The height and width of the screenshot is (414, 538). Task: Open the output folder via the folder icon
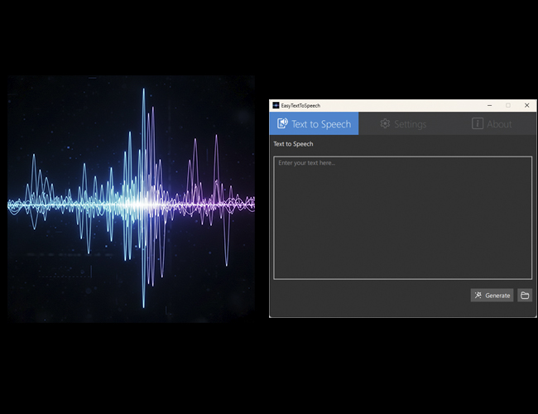(x=525, y=296)
